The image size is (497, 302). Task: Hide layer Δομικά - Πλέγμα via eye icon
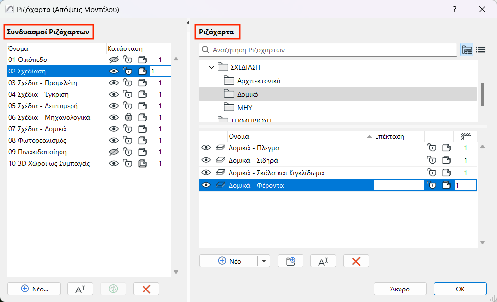pyautogui.click(x=206, y=148)
